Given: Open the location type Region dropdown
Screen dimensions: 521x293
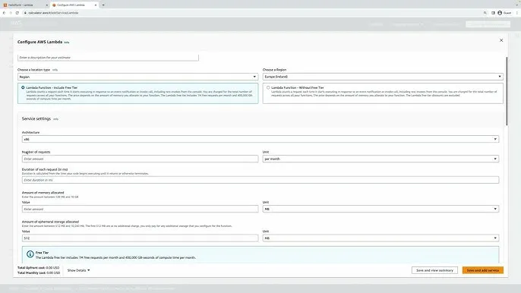Looking at the screenshot, I should (x=138, y=77).
